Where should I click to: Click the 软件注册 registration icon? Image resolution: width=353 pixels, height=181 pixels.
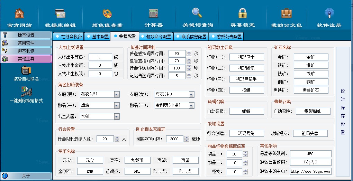point(329,14)
